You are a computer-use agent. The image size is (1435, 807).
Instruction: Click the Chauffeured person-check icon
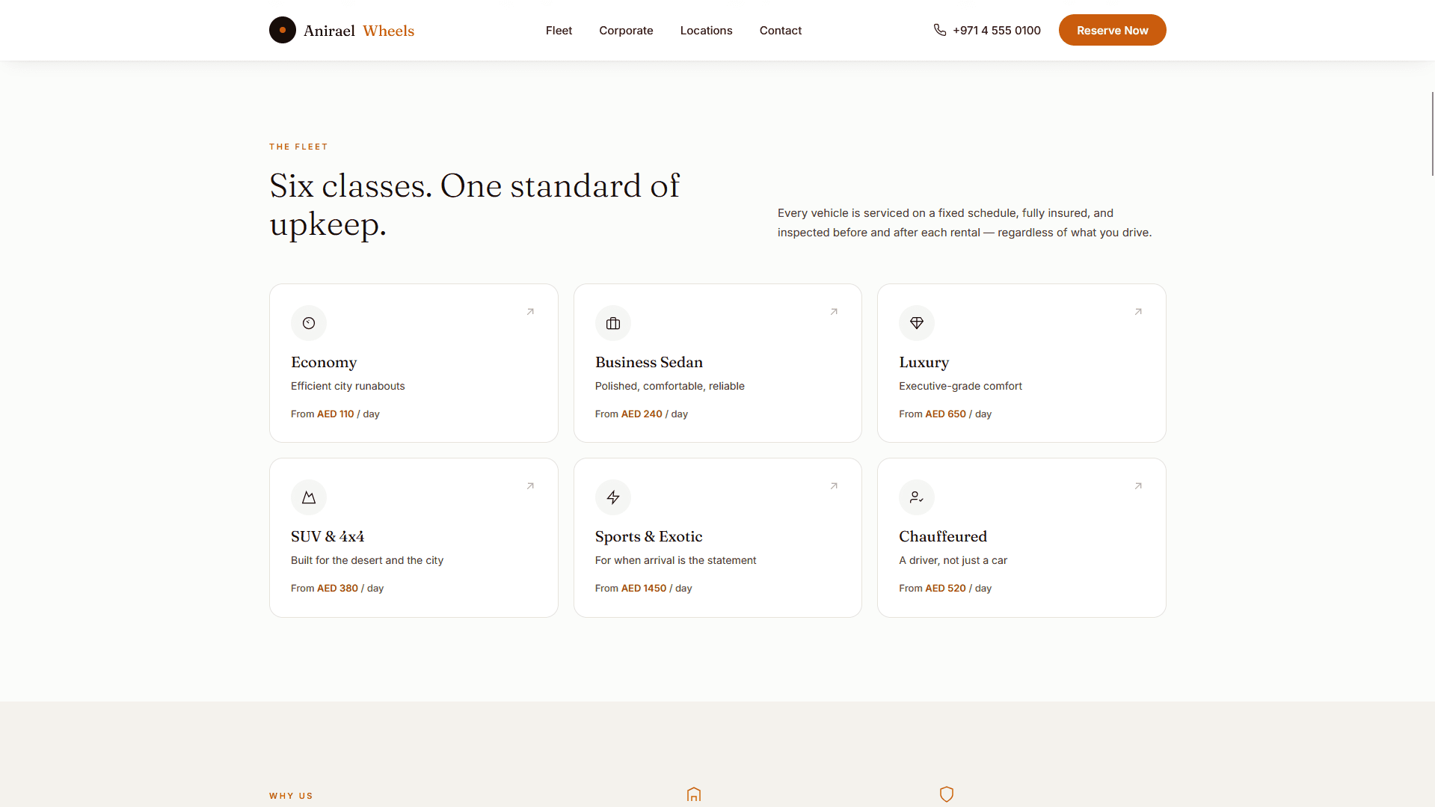coord(917,497)
